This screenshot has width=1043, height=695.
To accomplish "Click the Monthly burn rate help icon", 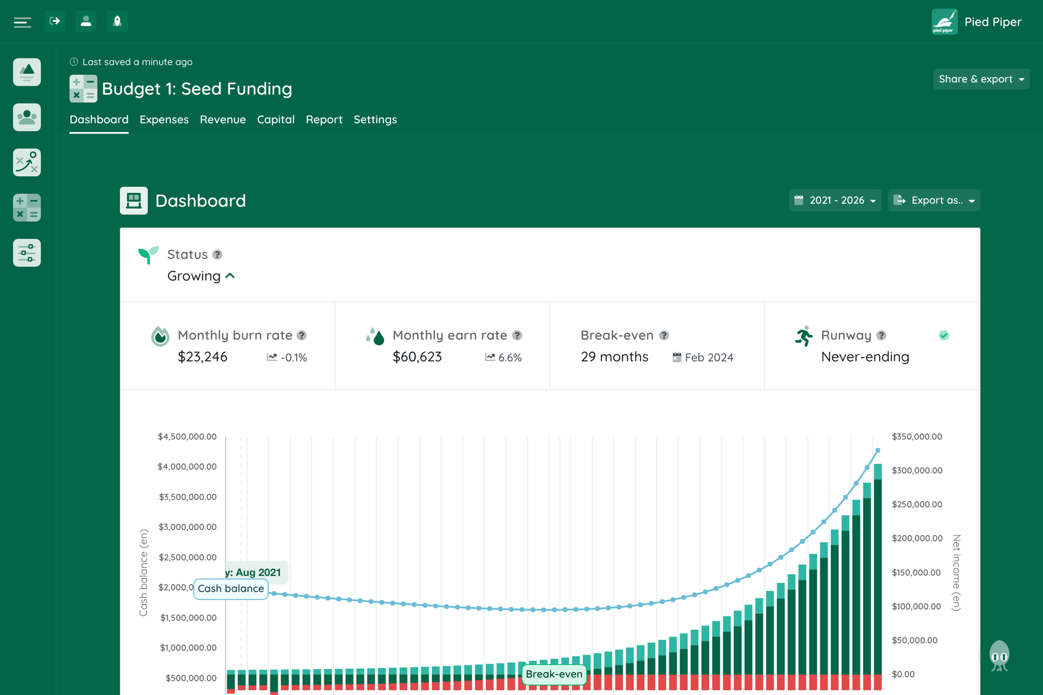I will (301, 335).
